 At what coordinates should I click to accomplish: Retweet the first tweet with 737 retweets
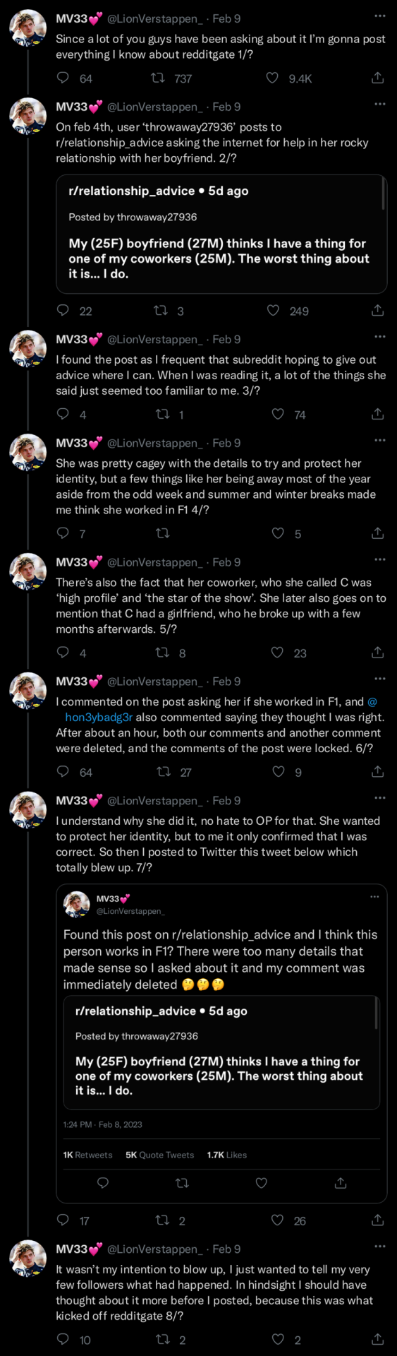tap(159, 78)
